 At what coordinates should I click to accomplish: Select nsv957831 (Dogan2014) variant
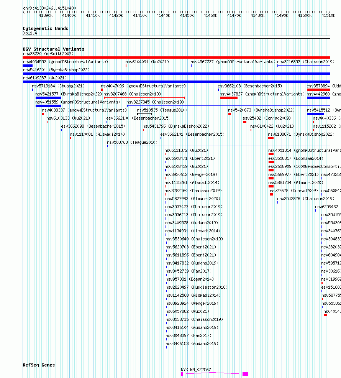pos(190,279)
